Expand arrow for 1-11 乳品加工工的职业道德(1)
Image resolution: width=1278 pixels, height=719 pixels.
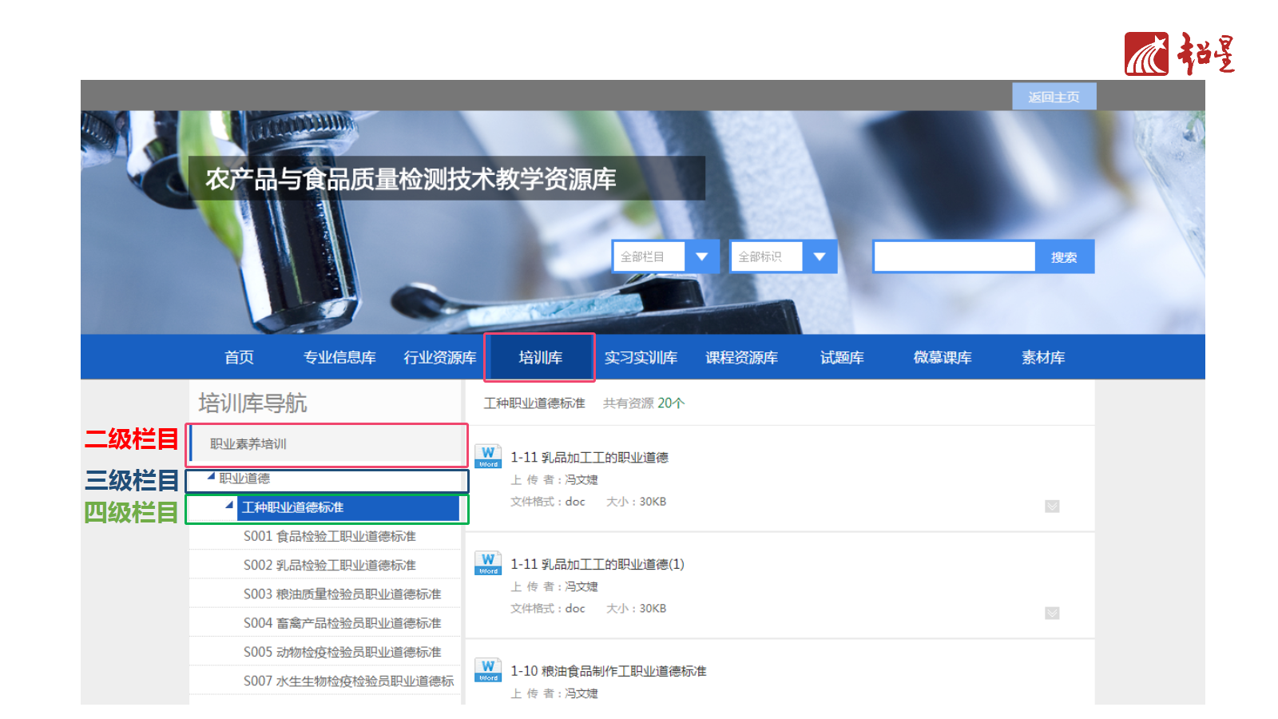click(1052, 613)
